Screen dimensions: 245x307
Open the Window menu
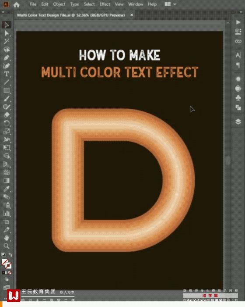click(136, 4)
